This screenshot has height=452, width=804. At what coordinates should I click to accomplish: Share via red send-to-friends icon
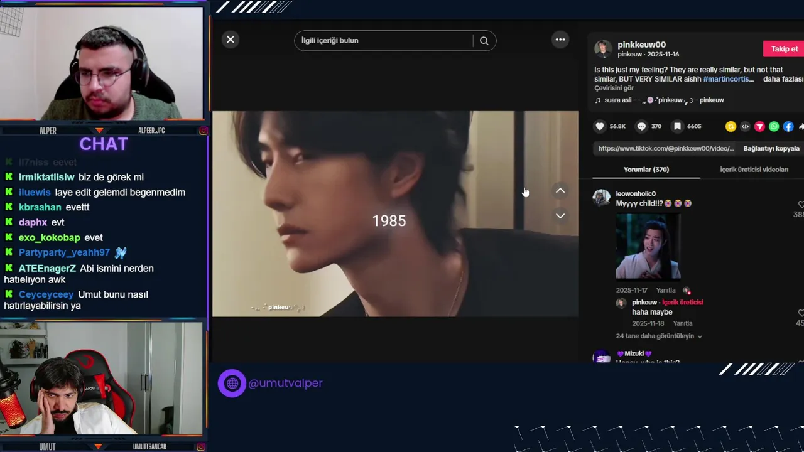click(759, 126)
